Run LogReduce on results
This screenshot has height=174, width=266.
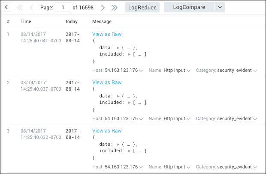pos(142,7)
